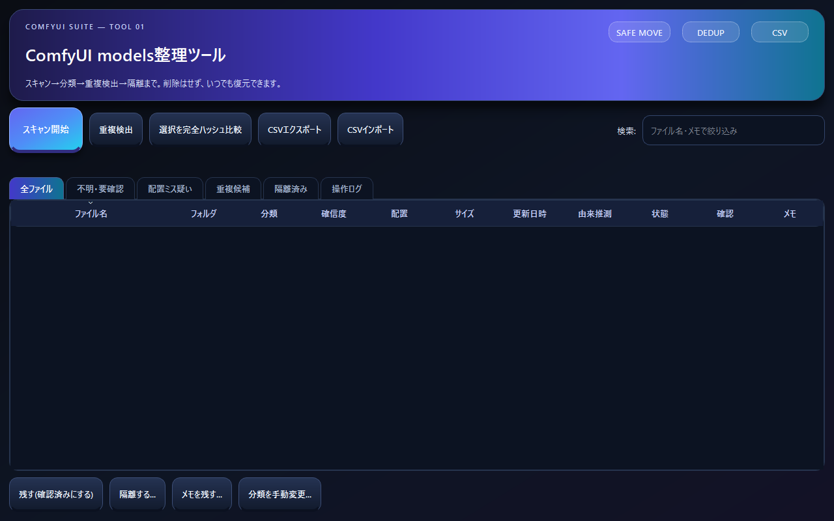Sort by the 確信度 column

334,214
